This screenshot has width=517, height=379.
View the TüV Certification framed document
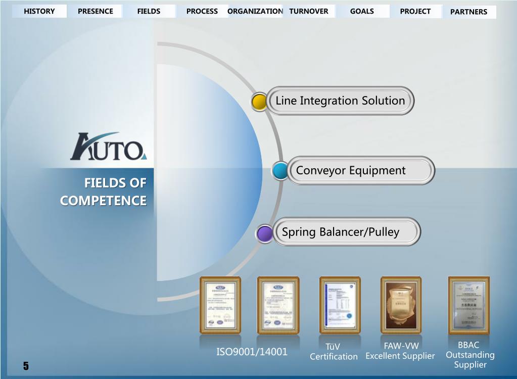point(340,305)
